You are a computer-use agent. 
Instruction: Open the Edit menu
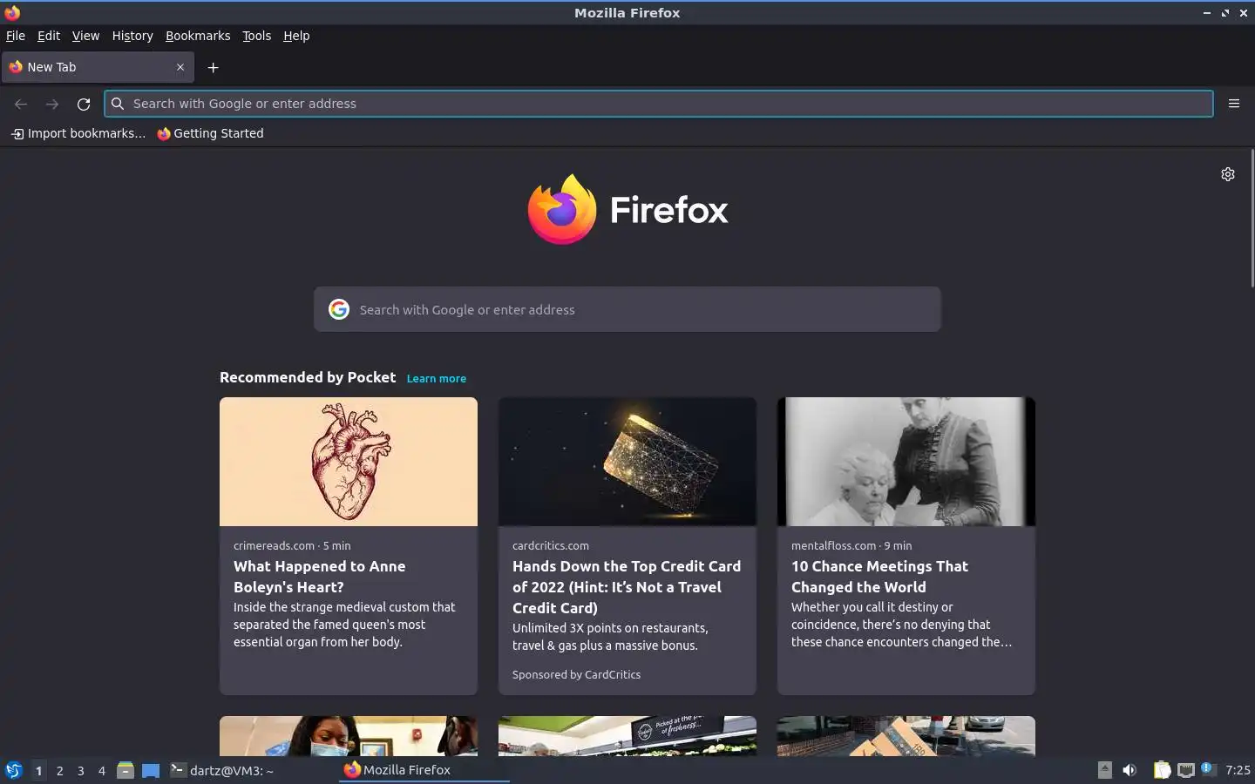point(49,36)
